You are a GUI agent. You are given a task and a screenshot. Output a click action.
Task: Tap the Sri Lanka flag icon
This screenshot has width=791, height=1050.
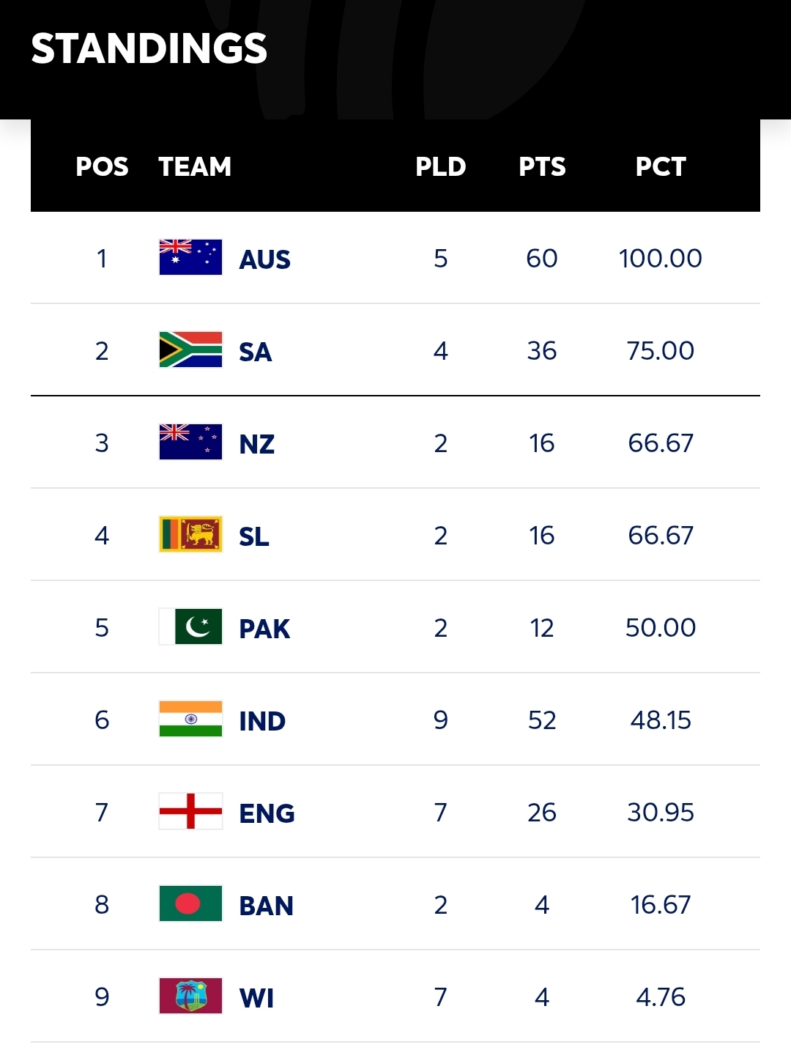click(x=190, y=534)
